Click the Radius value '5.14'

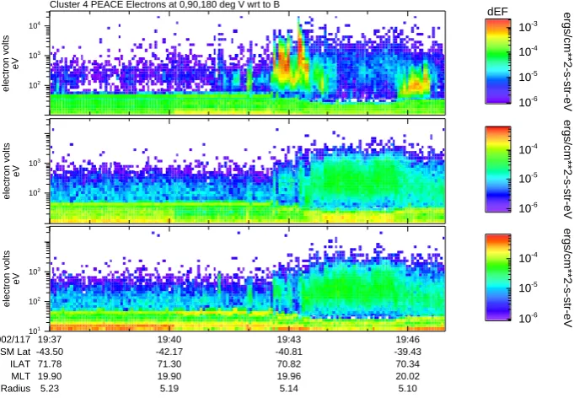(289, 388)
